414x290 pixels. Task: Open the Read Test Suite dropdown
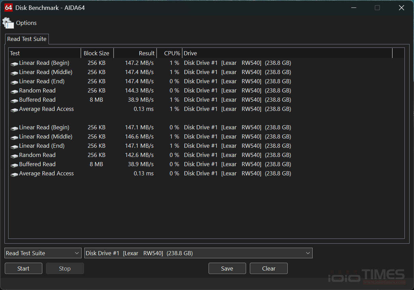click(x=43, y=253)
